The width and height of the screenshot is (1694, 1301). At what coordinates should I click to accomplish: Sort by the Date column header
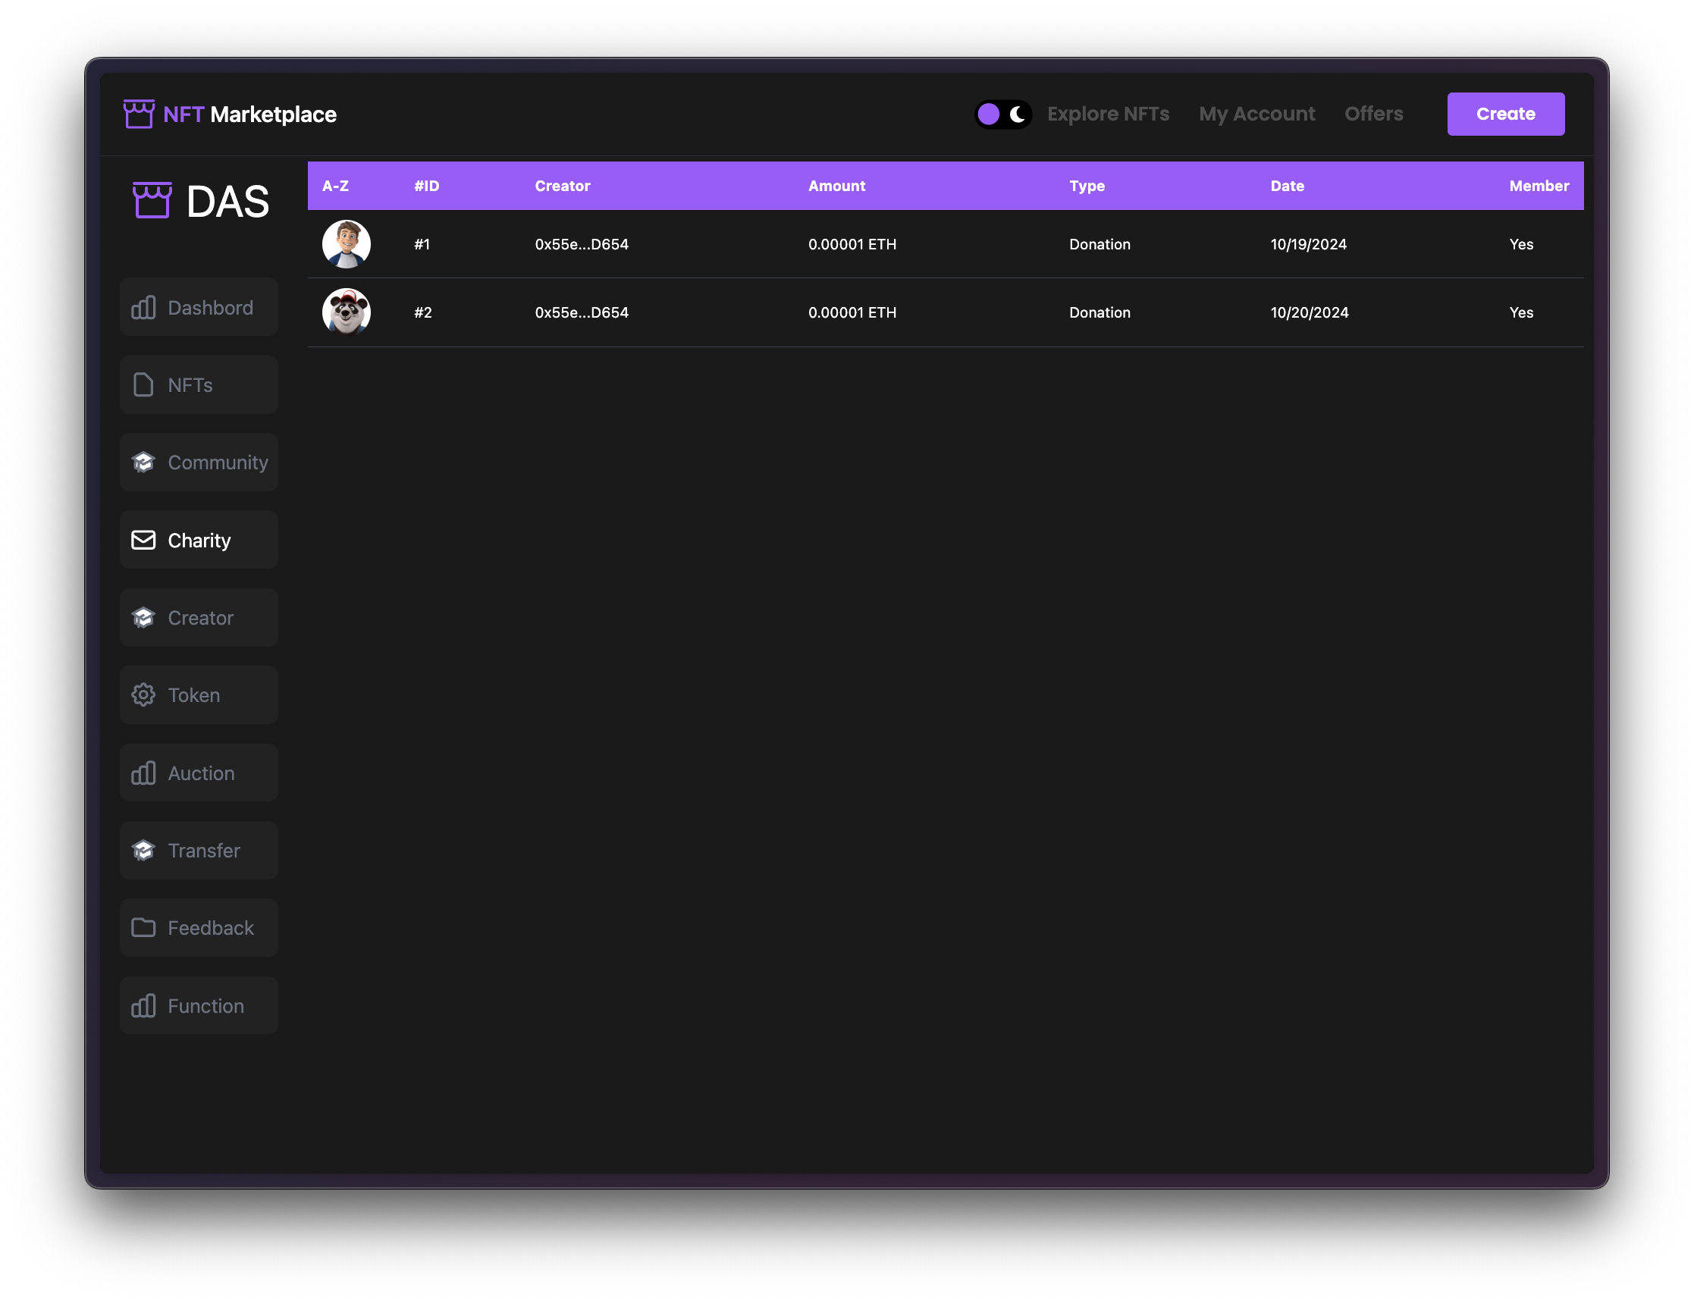[1287, 186]
